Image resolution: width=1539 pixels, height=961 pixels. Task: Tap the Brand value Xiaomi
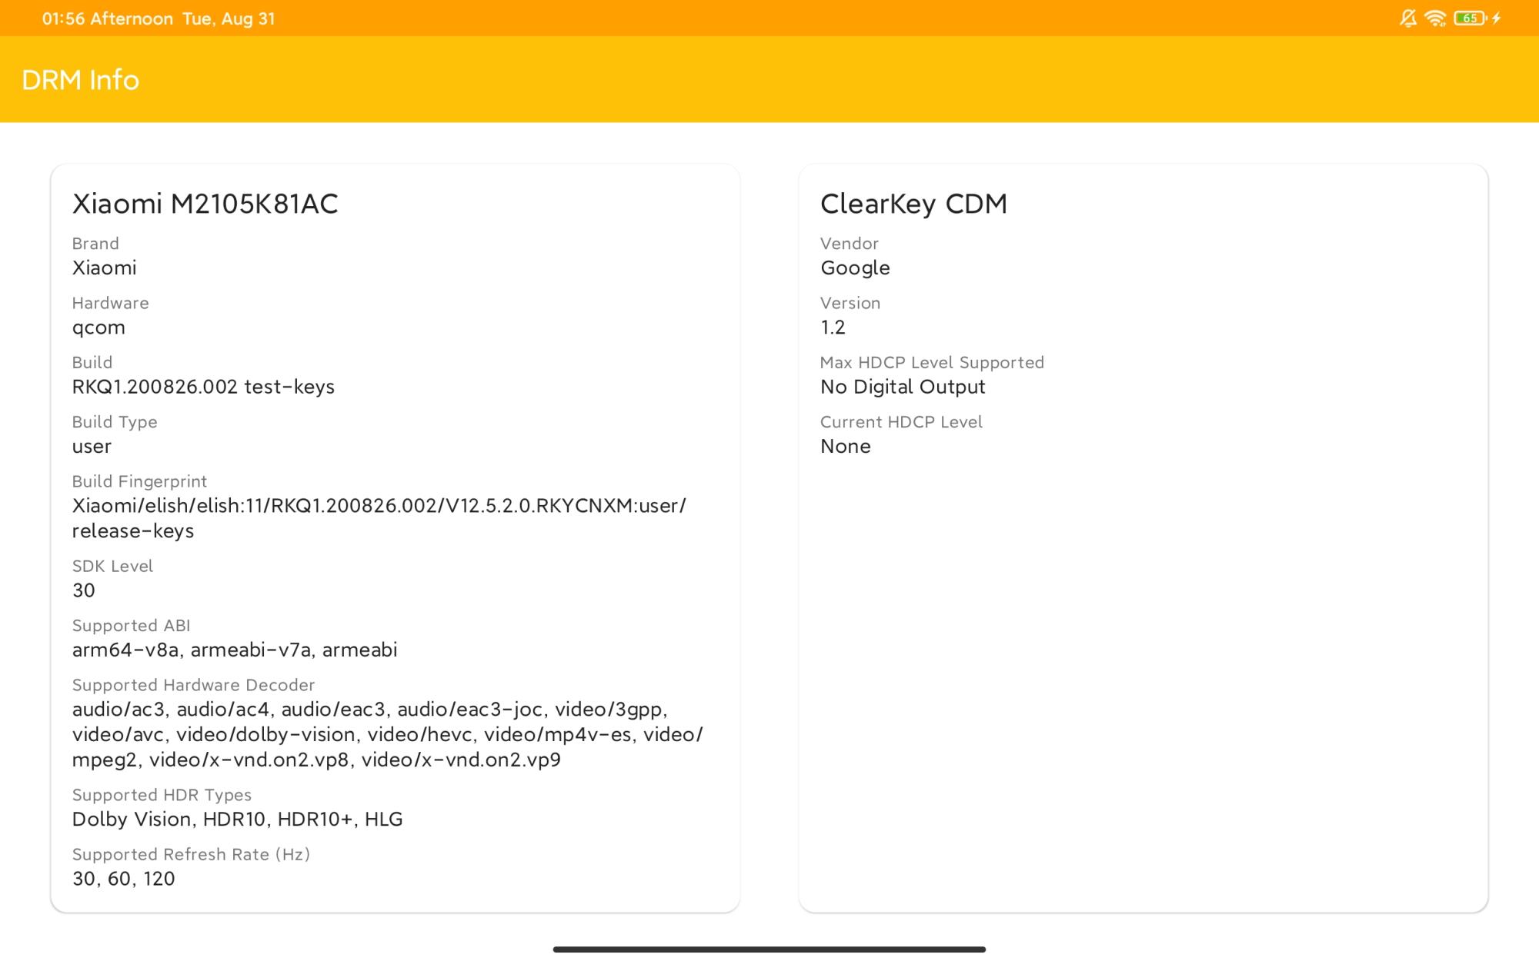(105, 268)
